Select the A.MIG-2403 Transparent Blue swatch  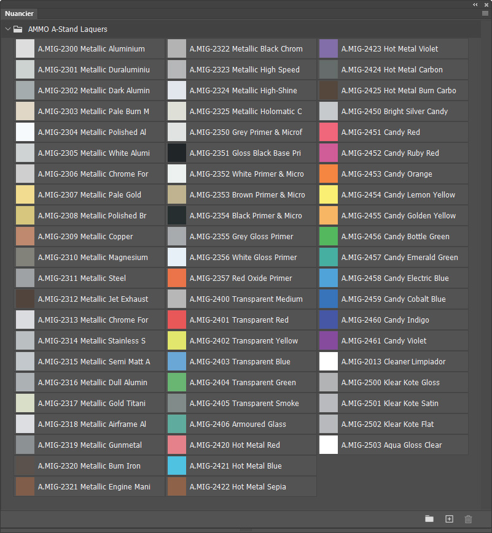click(177, 361)
